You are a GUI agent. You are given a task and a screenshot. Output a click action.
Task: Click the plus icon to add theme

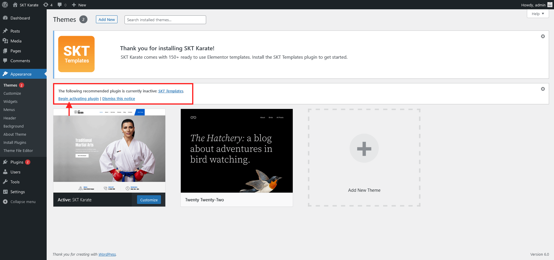[x=364, y=148]
